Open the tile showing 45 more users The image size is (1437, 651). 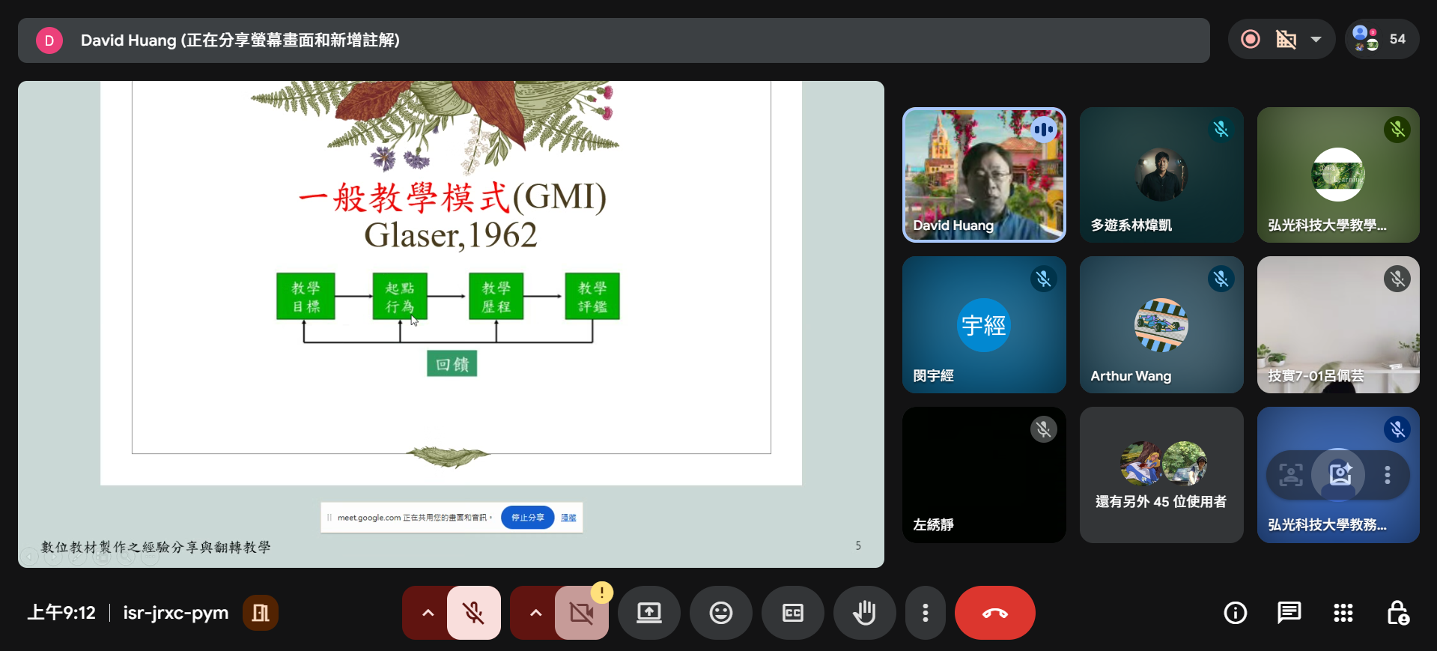(1161, 475)
